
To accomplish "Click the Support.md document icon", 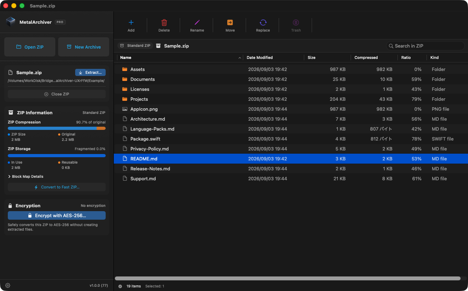I will (124, 179).
